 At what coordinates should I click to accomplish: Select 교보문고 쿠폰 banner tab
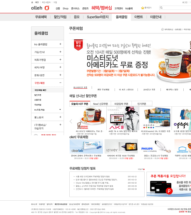tap(149, 90)
